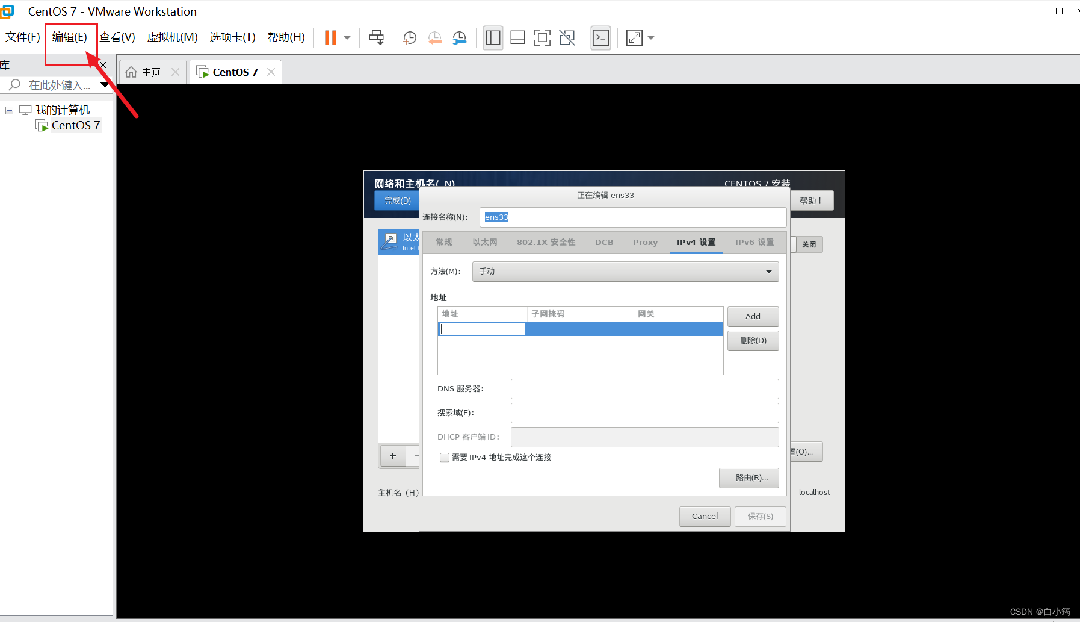Click the library search field

[x=58, y=85]
